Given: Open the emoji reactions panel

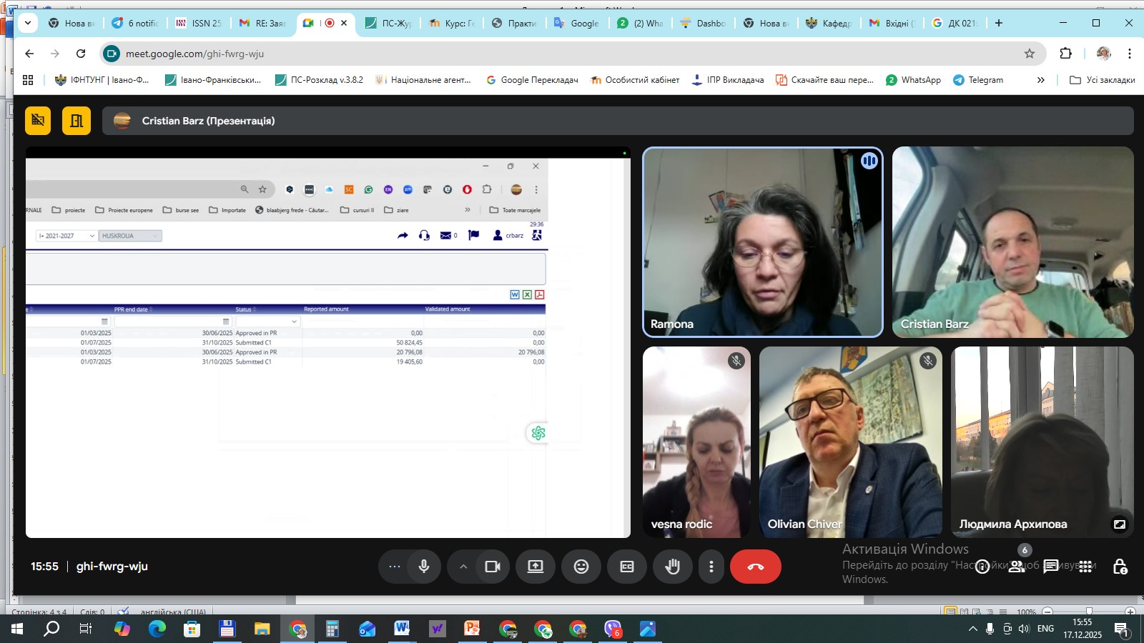Looking at the screenshot, I should 581,567.
